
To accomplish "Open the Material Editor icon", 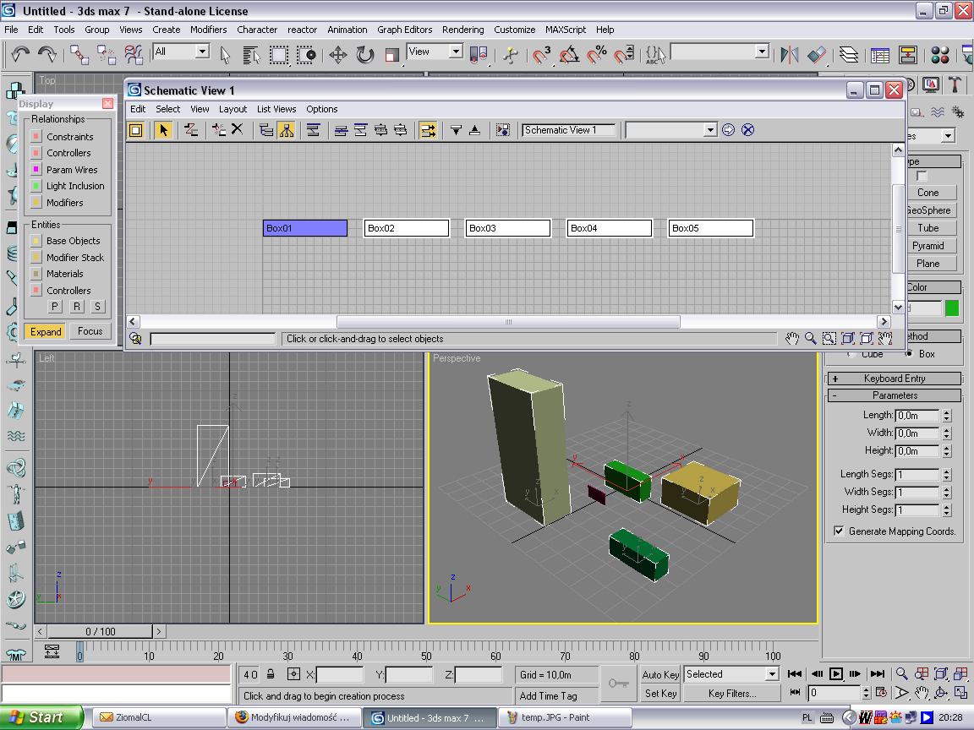I will [x=940, y=55].
